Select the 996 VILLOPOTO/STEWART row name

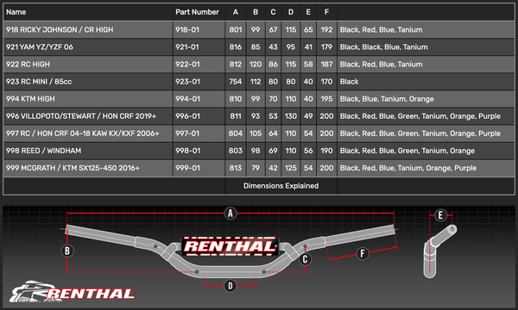click(81, 116)
